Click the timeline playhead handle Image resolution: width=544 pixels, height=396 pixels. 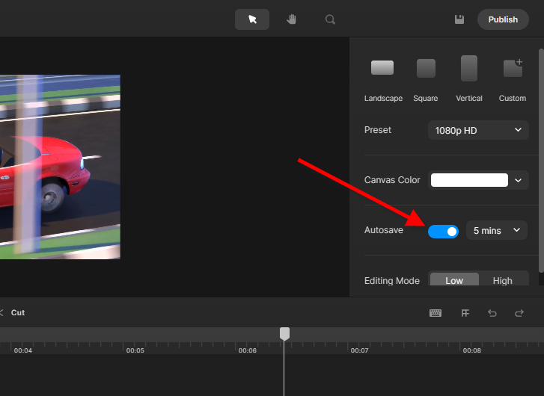tap(284, 333)
